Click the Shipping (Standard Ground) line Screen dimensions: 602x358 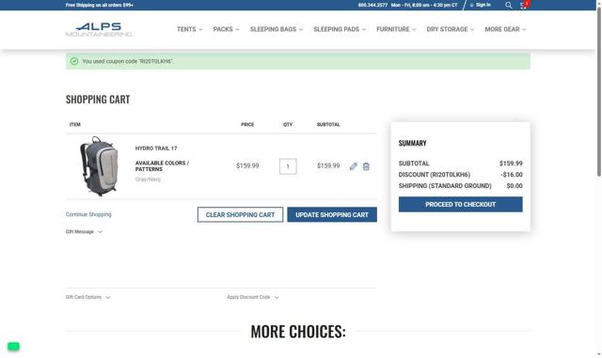point(460,186)
